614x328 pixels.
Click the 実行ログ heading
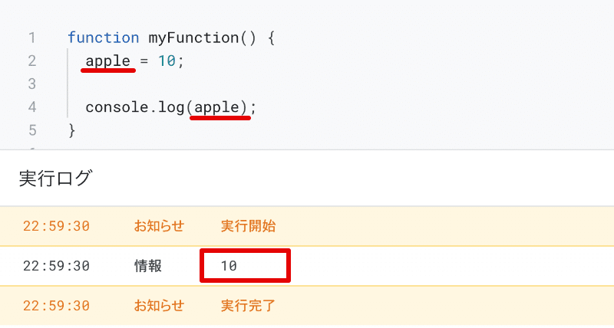[55, 178]
